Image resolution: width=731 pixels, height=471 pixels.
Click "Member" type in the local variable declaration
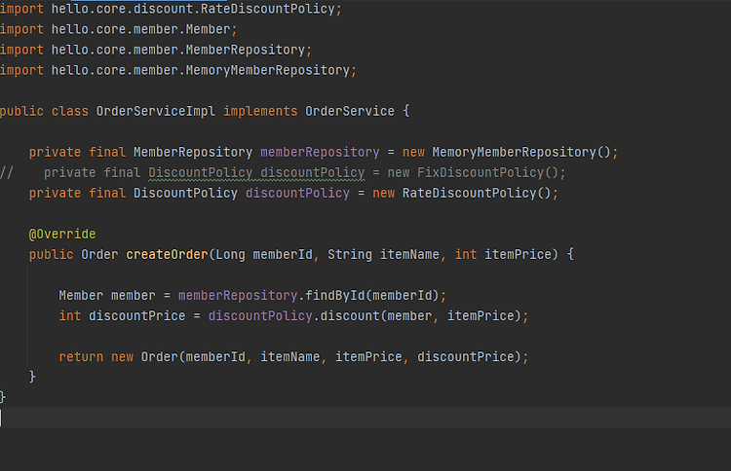pos(81,296)
